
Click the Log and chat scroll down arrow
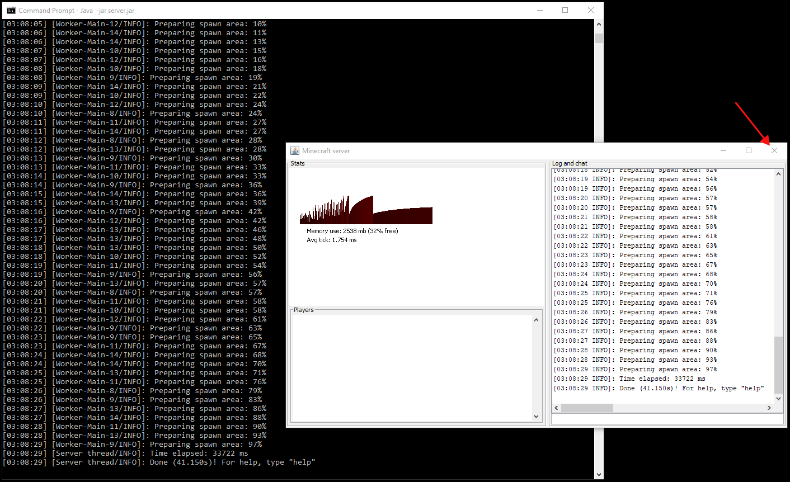[779, 398]
